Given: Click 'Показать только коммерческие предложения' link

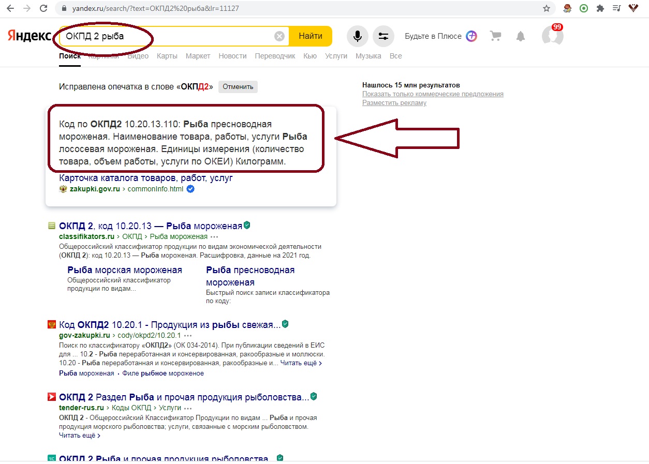Looking at the screenshot, I should [x=433, y=94].
